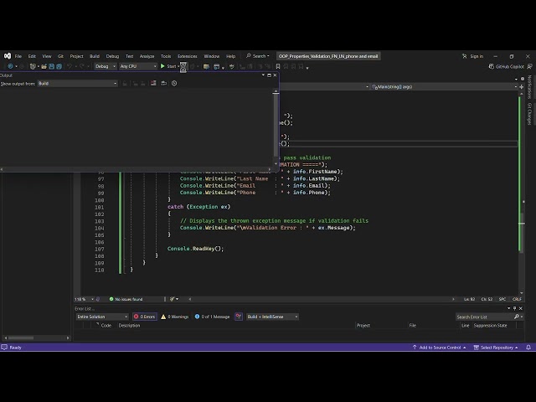Maximize the floating Output window

pos(269,75)
